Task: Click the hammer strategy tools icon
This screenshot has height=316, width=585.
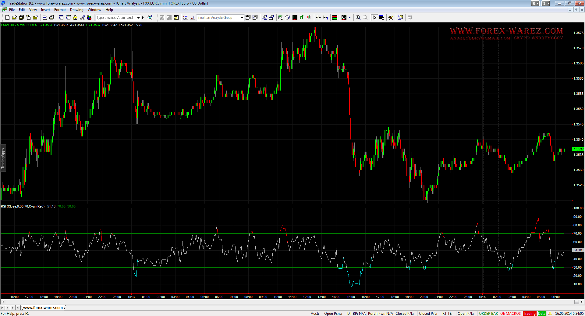Action: 391,18
